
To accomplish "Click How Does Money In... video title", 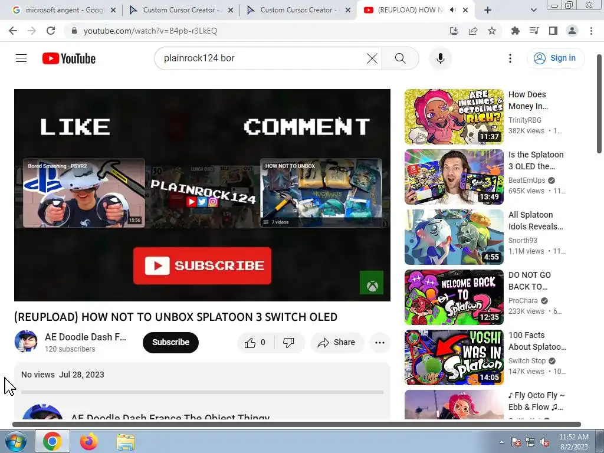I will (528, 100).
